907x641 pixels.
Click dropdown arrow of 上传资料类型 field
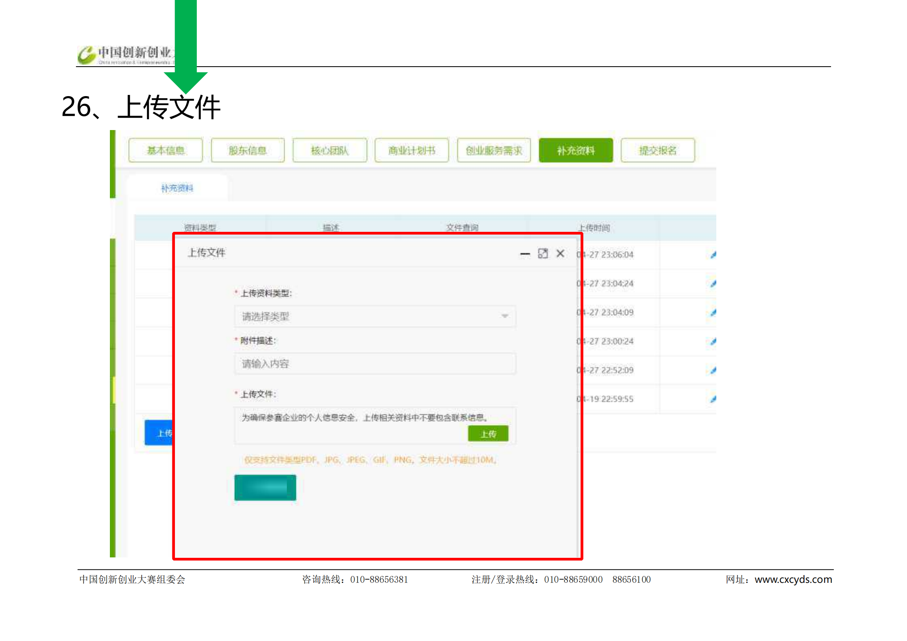505,316
